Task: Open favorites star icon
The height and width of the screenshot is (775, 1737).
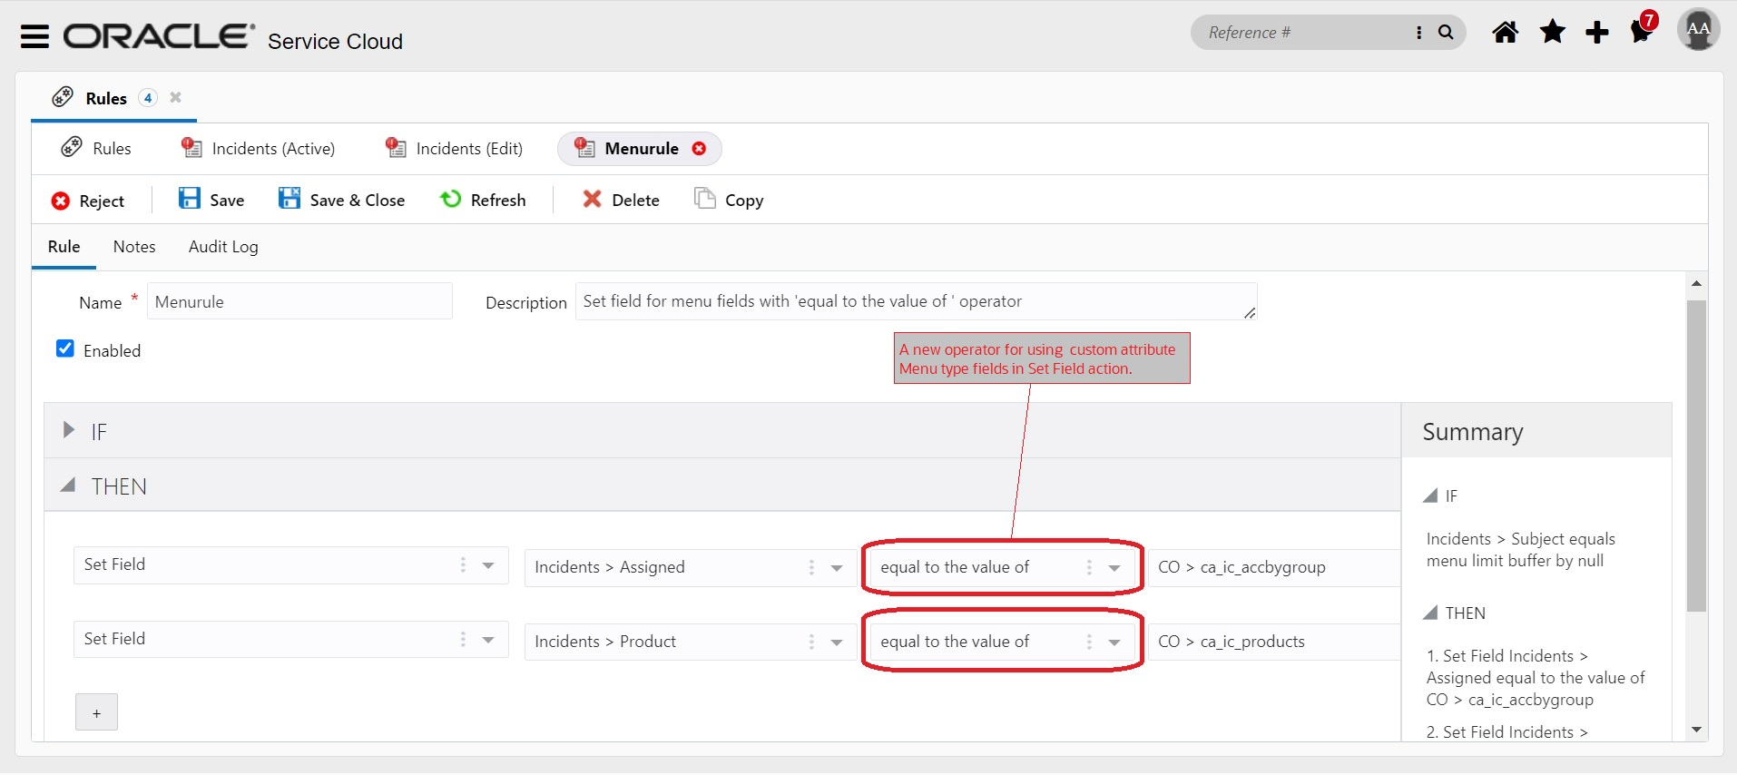Action: pos(1553,33)
